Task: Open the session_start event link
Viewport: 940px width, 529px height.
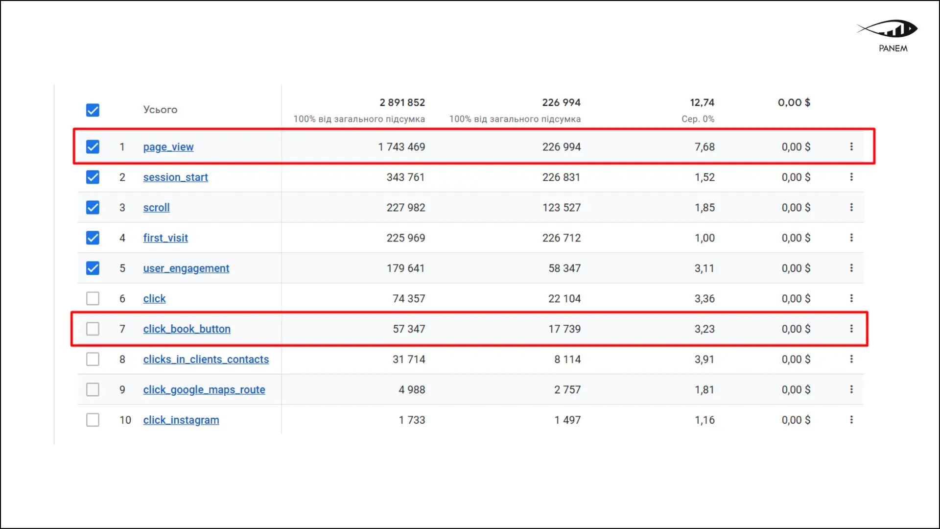Action: click(175, 177)
